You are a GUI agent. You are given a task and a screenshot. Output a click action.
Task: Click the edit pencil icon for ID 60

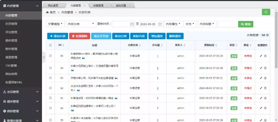click(x=261, y=108)
